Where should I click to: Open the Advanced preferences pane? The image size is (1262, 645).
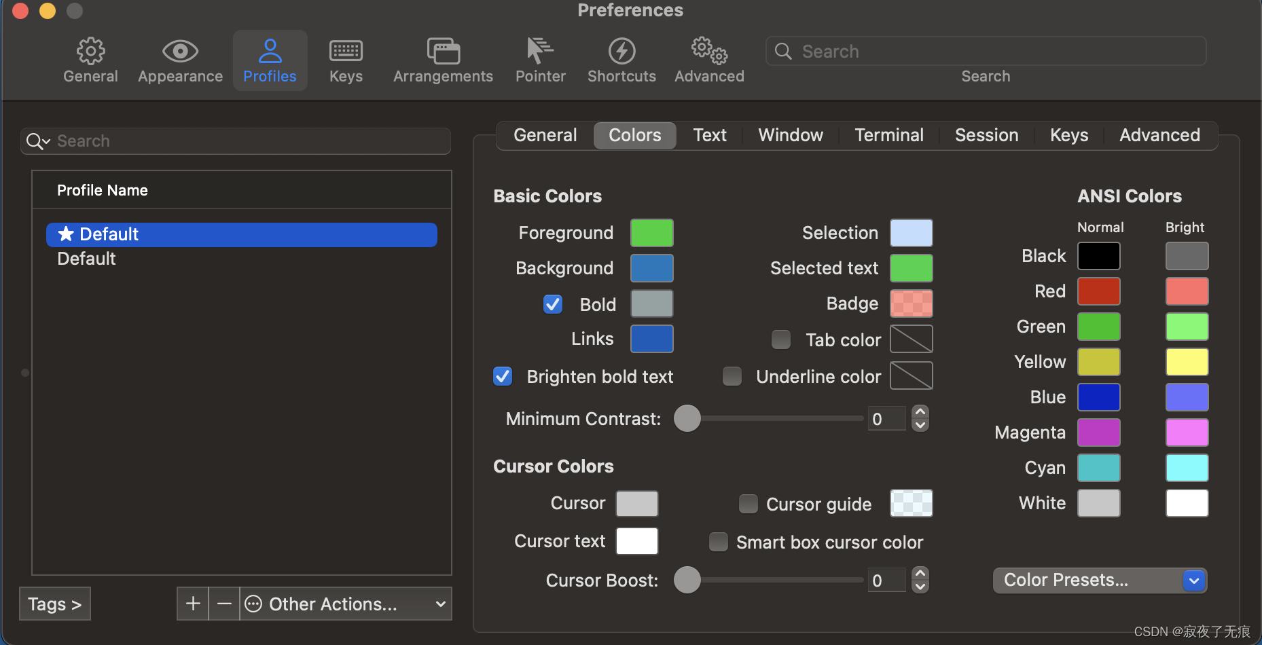(708, 60)
